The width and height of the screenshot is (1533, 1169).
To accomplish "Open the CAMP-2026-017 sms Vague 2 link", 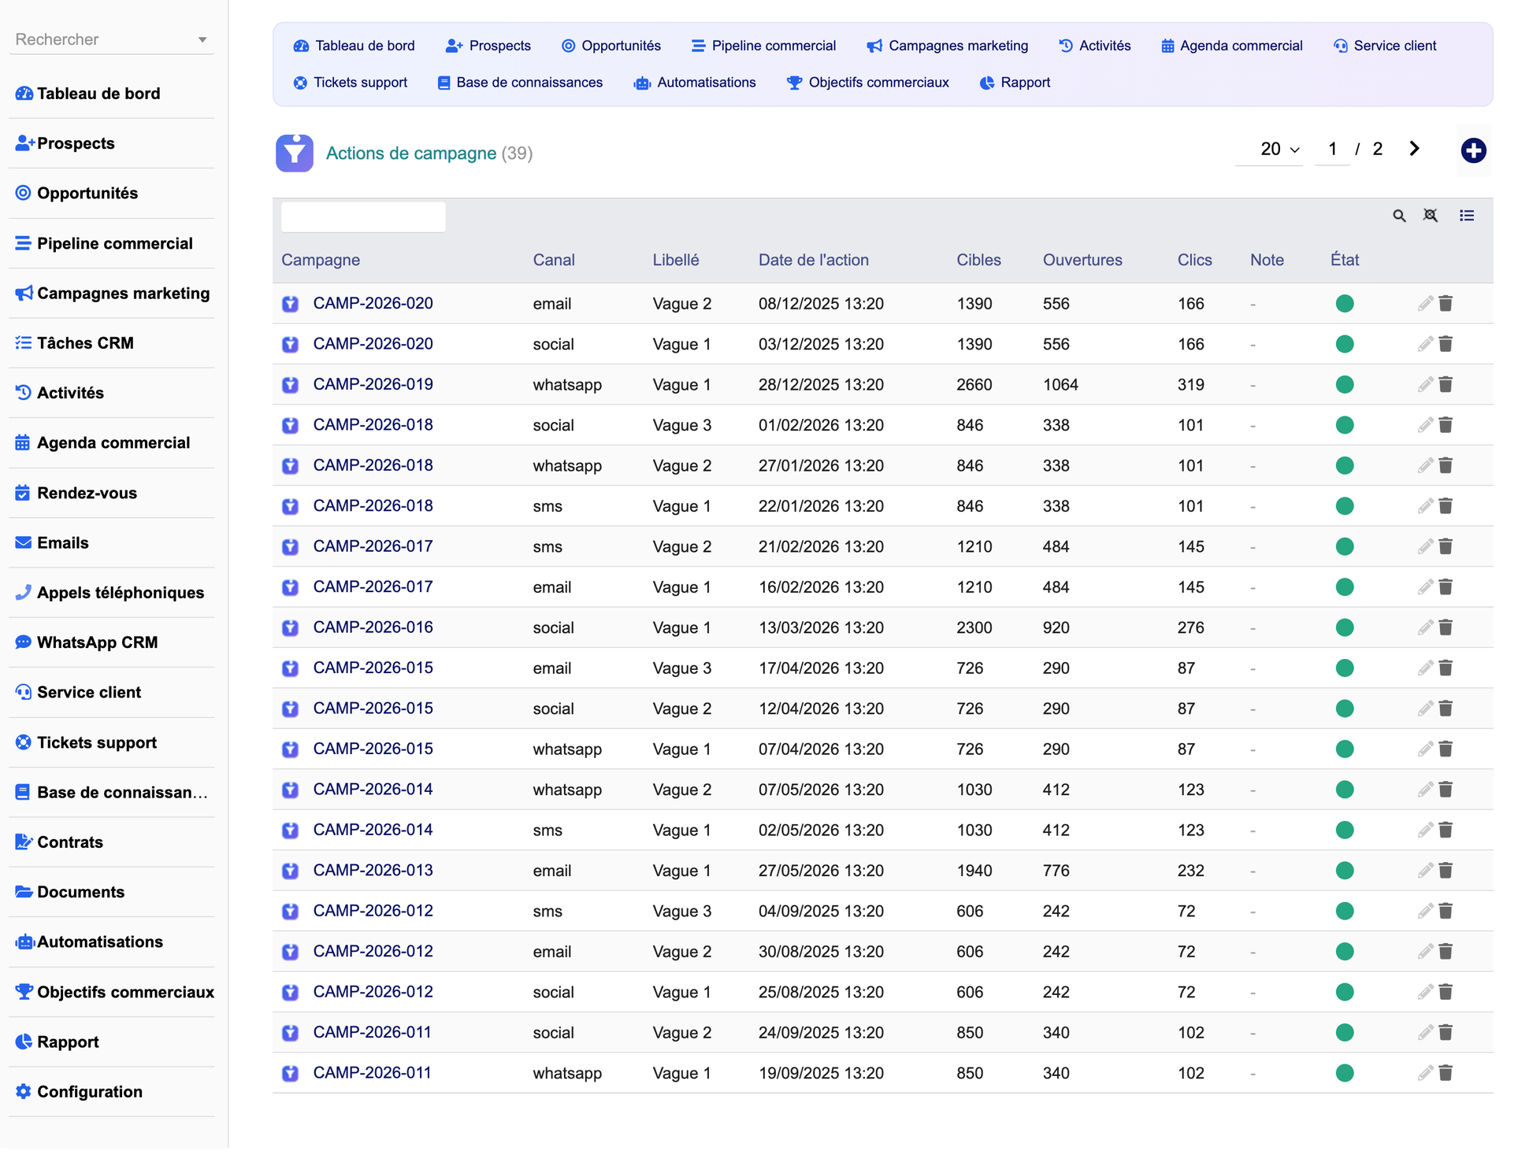I will pyautogui.click(x=373, y=546).
